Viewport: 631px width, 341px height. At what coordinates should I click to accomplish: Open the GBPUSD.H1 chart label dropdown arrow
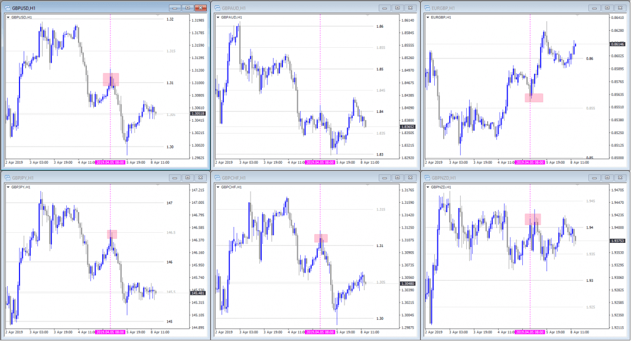coord(8,18)
